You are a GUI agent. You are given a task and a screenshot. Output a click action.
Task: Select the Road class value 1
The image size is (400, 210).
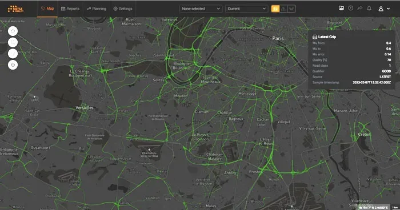[390, 66]
